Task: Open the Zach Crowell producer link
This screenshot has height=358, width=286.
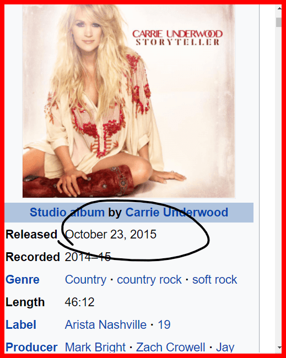Action: (170, 348)
